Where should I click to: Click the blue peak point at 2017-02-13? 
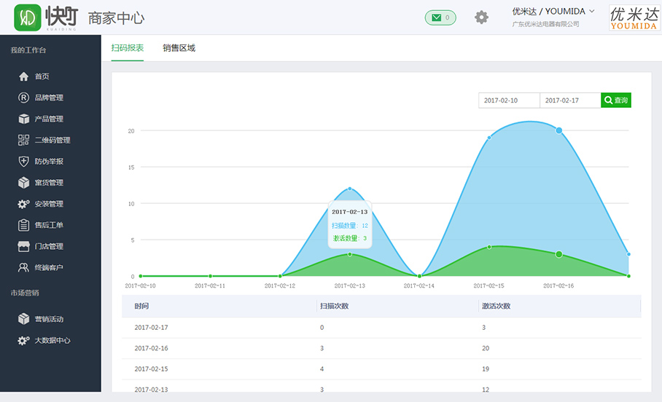click(x=350, y=189)
